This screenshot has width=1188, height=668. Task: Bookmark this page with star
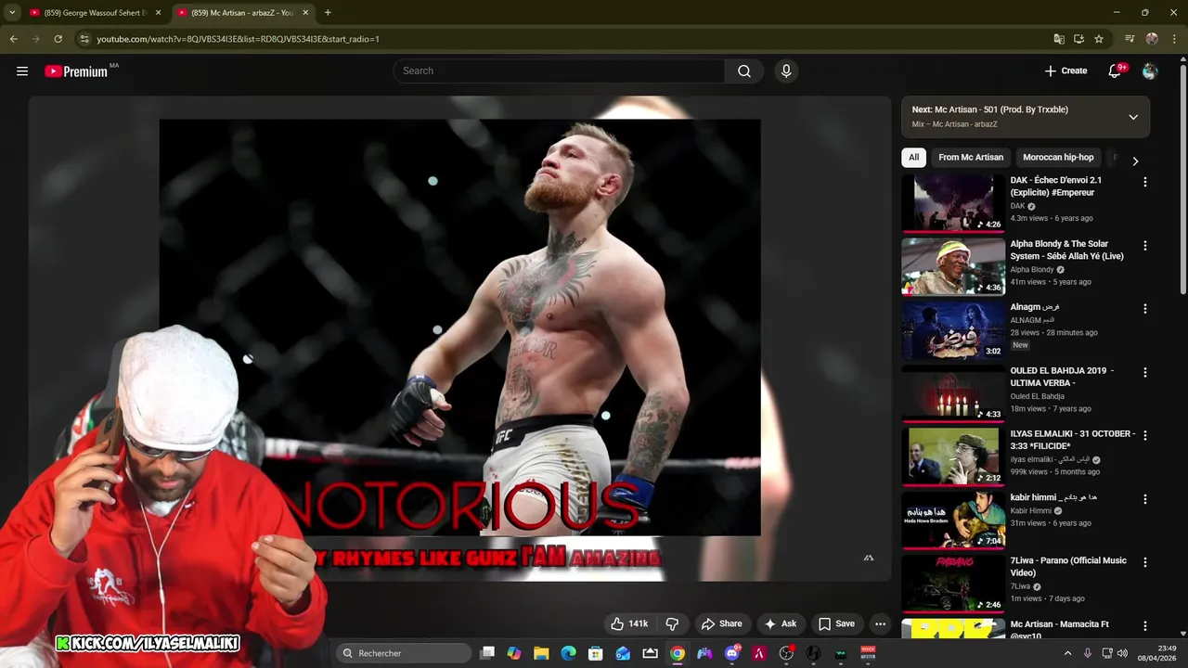1099,39
